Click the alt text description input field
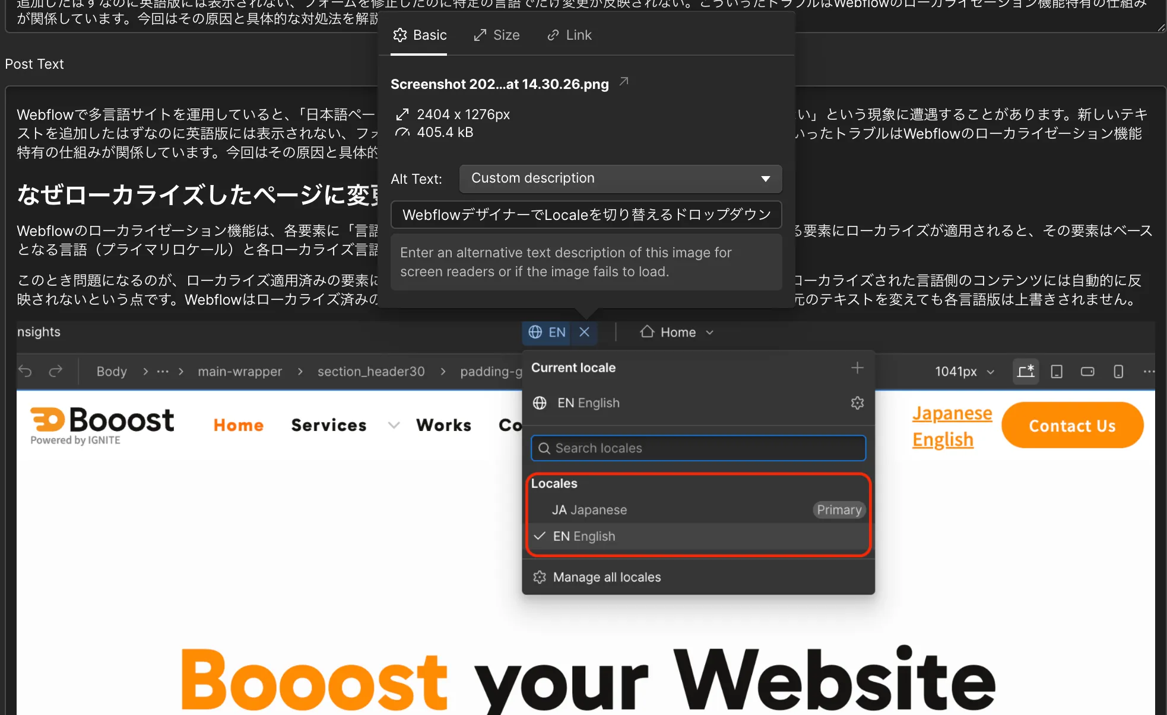The width and height of the screenshot is (1167, 715). point(586,215)
